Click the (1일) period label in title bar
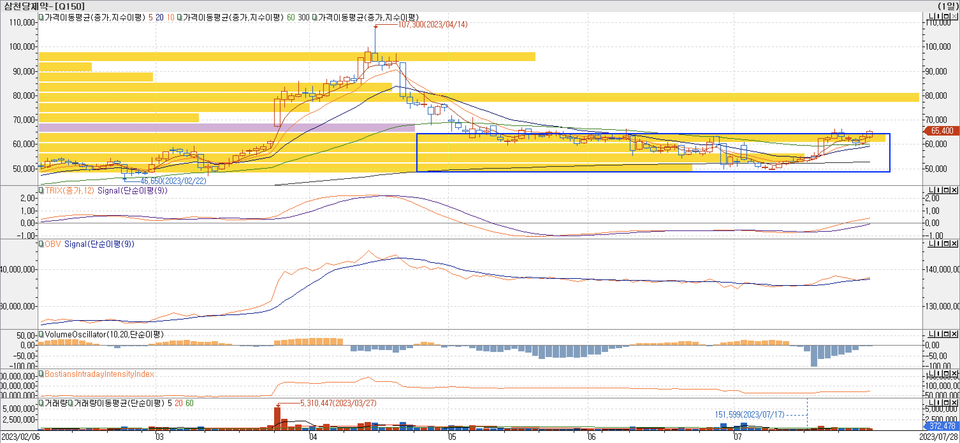This screenshot has height=443, width=960. [948, 6]
